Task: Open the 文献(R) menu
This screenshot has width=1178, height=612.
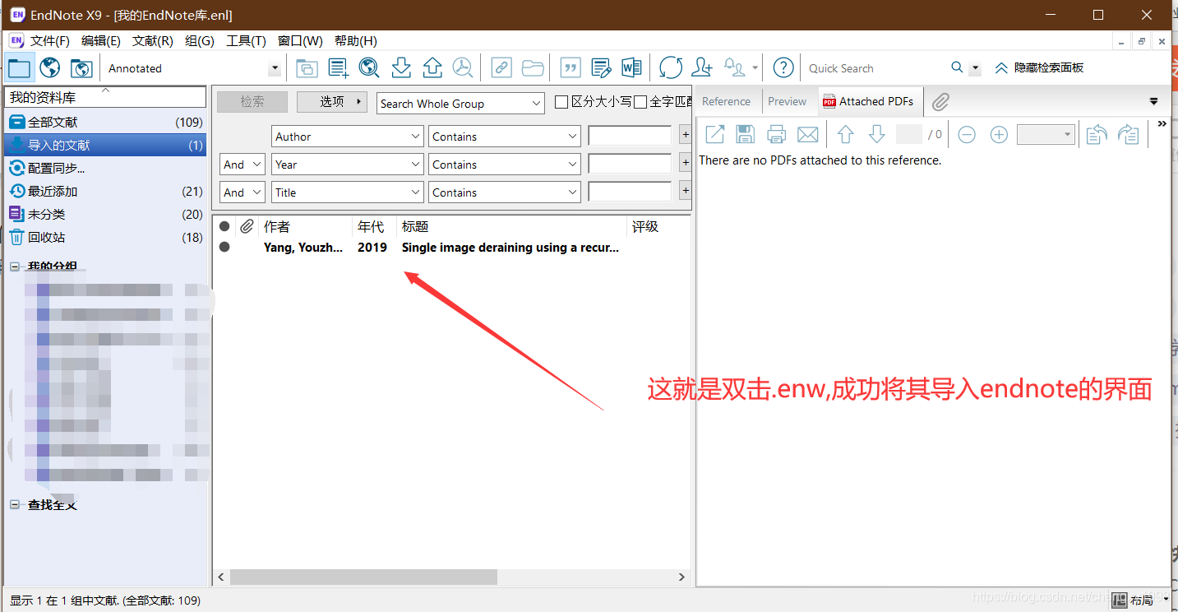Action: (152, 40)
